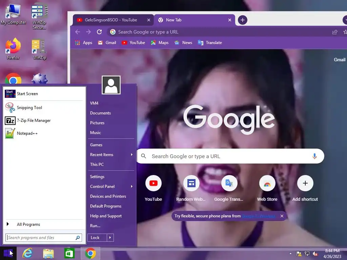This screenshot has height=260, width=347.
Task: Launch Snipping Tool from Start menu
Action: pos(44,108)
